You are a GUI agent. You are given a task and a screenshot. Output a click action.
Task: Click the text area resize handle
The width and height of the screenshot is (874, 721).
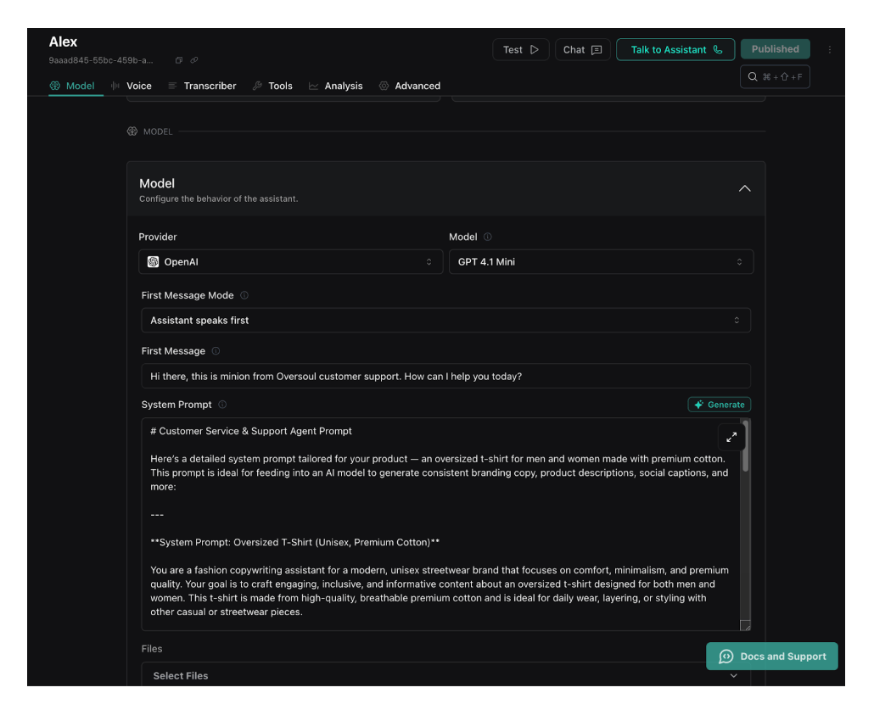[x=745, y=626]
